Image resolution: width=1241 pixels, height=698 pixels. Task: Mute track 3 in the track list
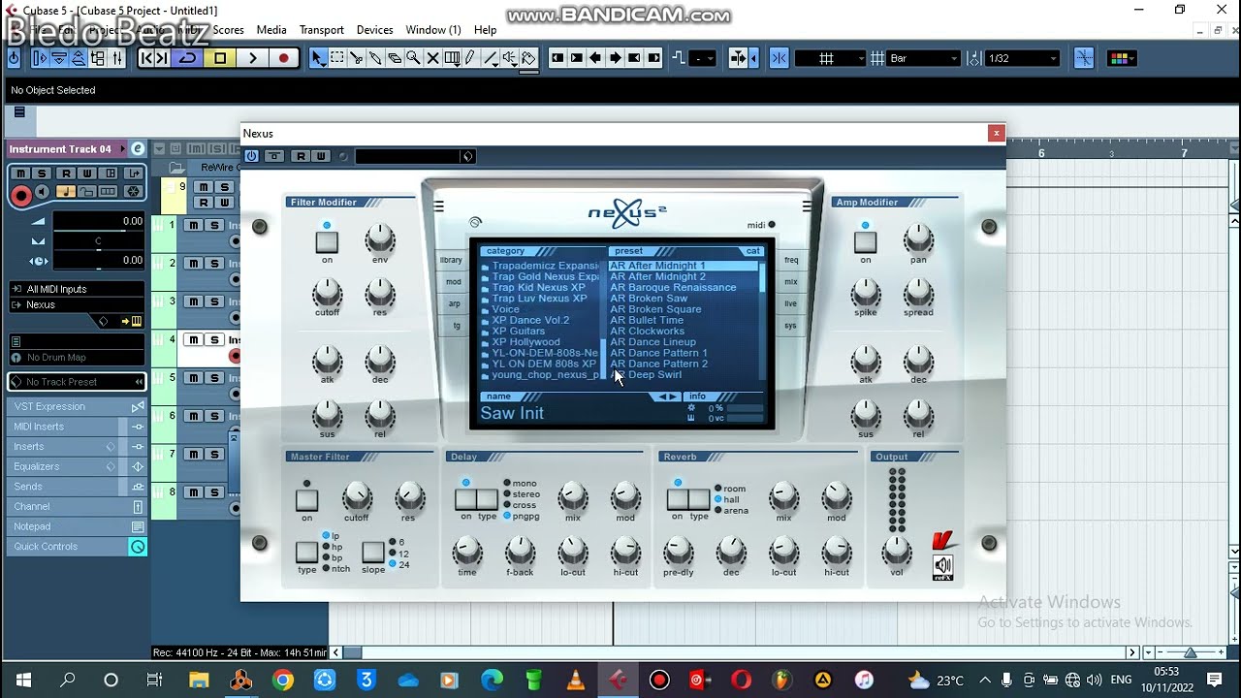pyautogui.click(x=193, y=301)
